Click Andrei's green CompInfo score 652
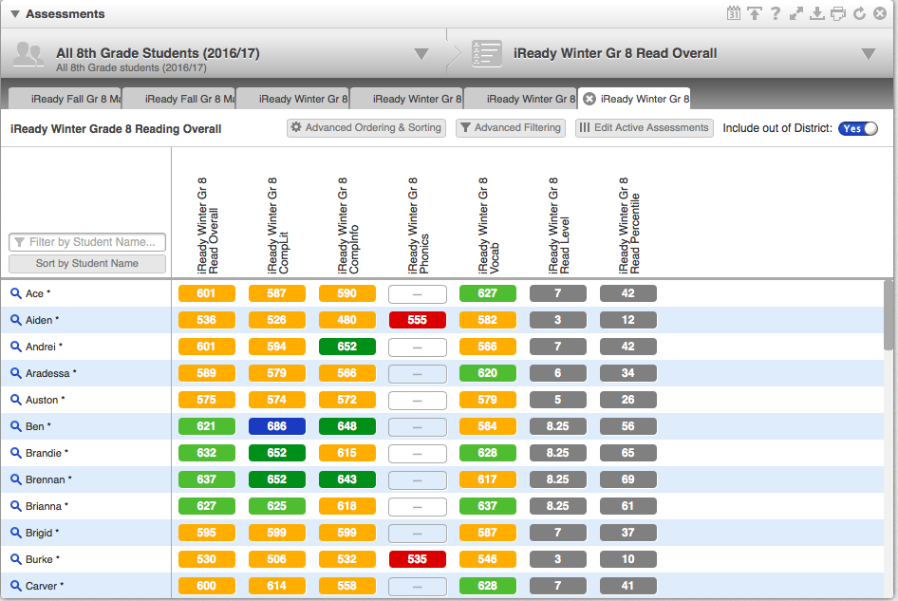Viewport: 898px width, 601px height. pyautogui.click(x=347, y=347)
